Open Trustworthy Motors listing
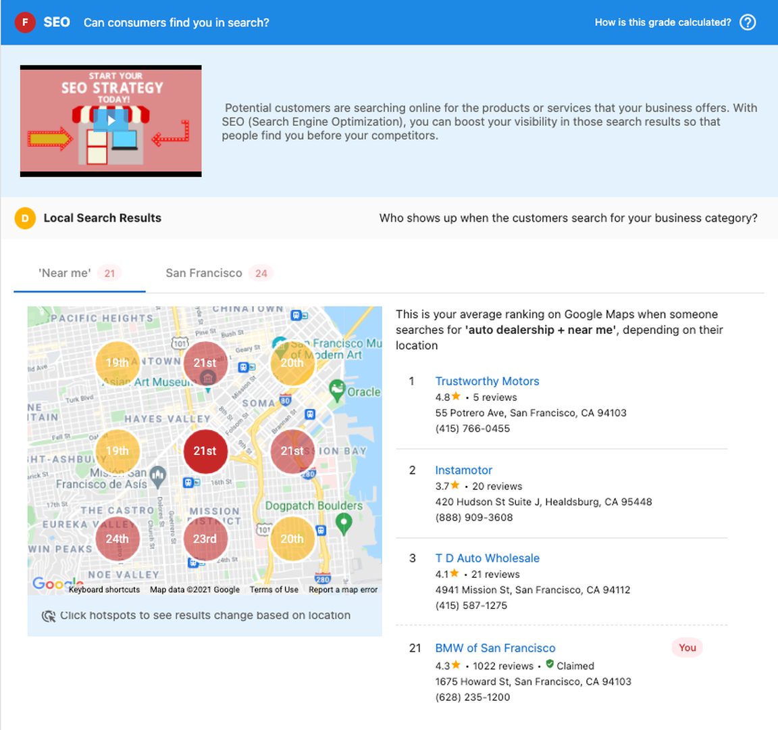 (x=487, y=381)
